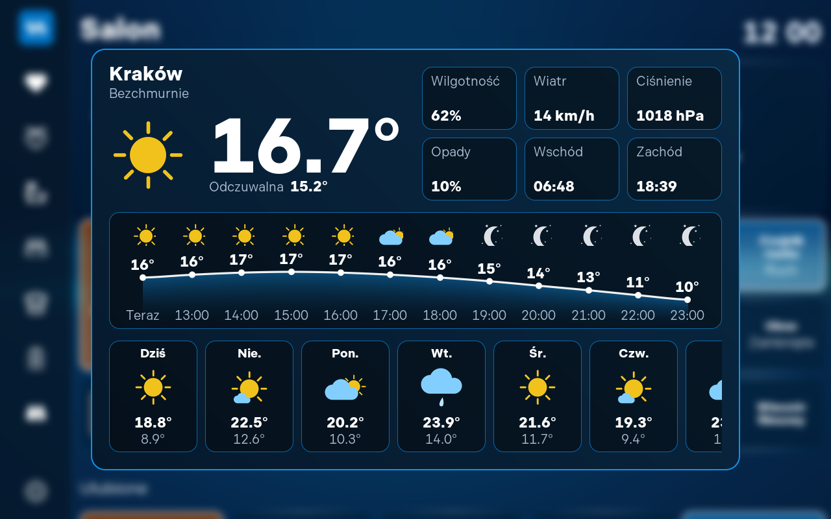Click the Kraków city title

pyautogui.click(x=146, y=73)
